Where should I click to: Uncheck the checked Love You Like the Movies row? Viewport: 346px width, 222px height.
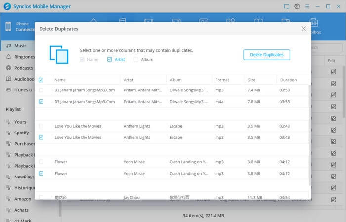[x=41, y=137]
